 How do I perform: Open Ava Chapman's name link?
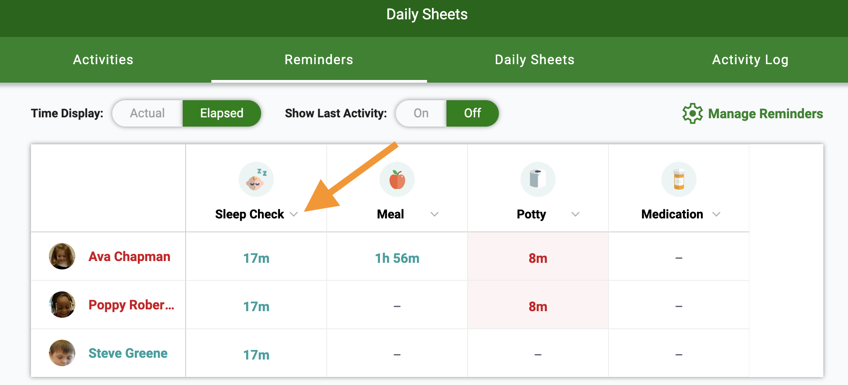[x=129, y=257]
